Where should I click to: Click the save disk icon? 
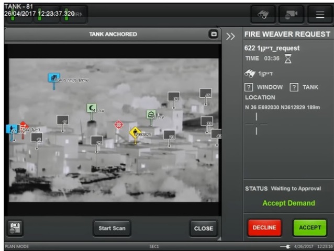(15, 228)
